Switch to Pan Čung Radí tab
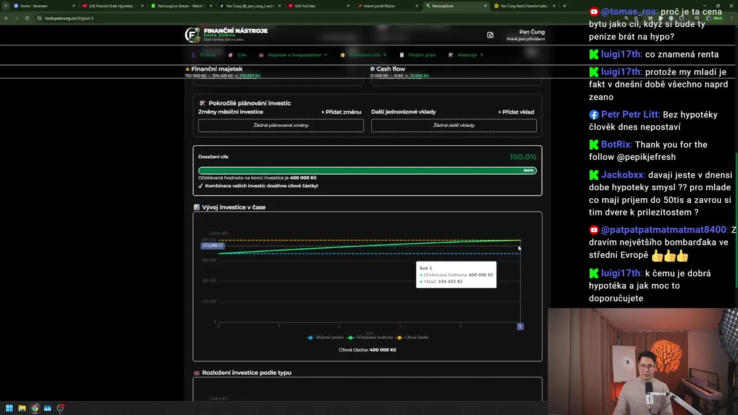The width and height of the screenshot is (738, 415). click(524, 6)
